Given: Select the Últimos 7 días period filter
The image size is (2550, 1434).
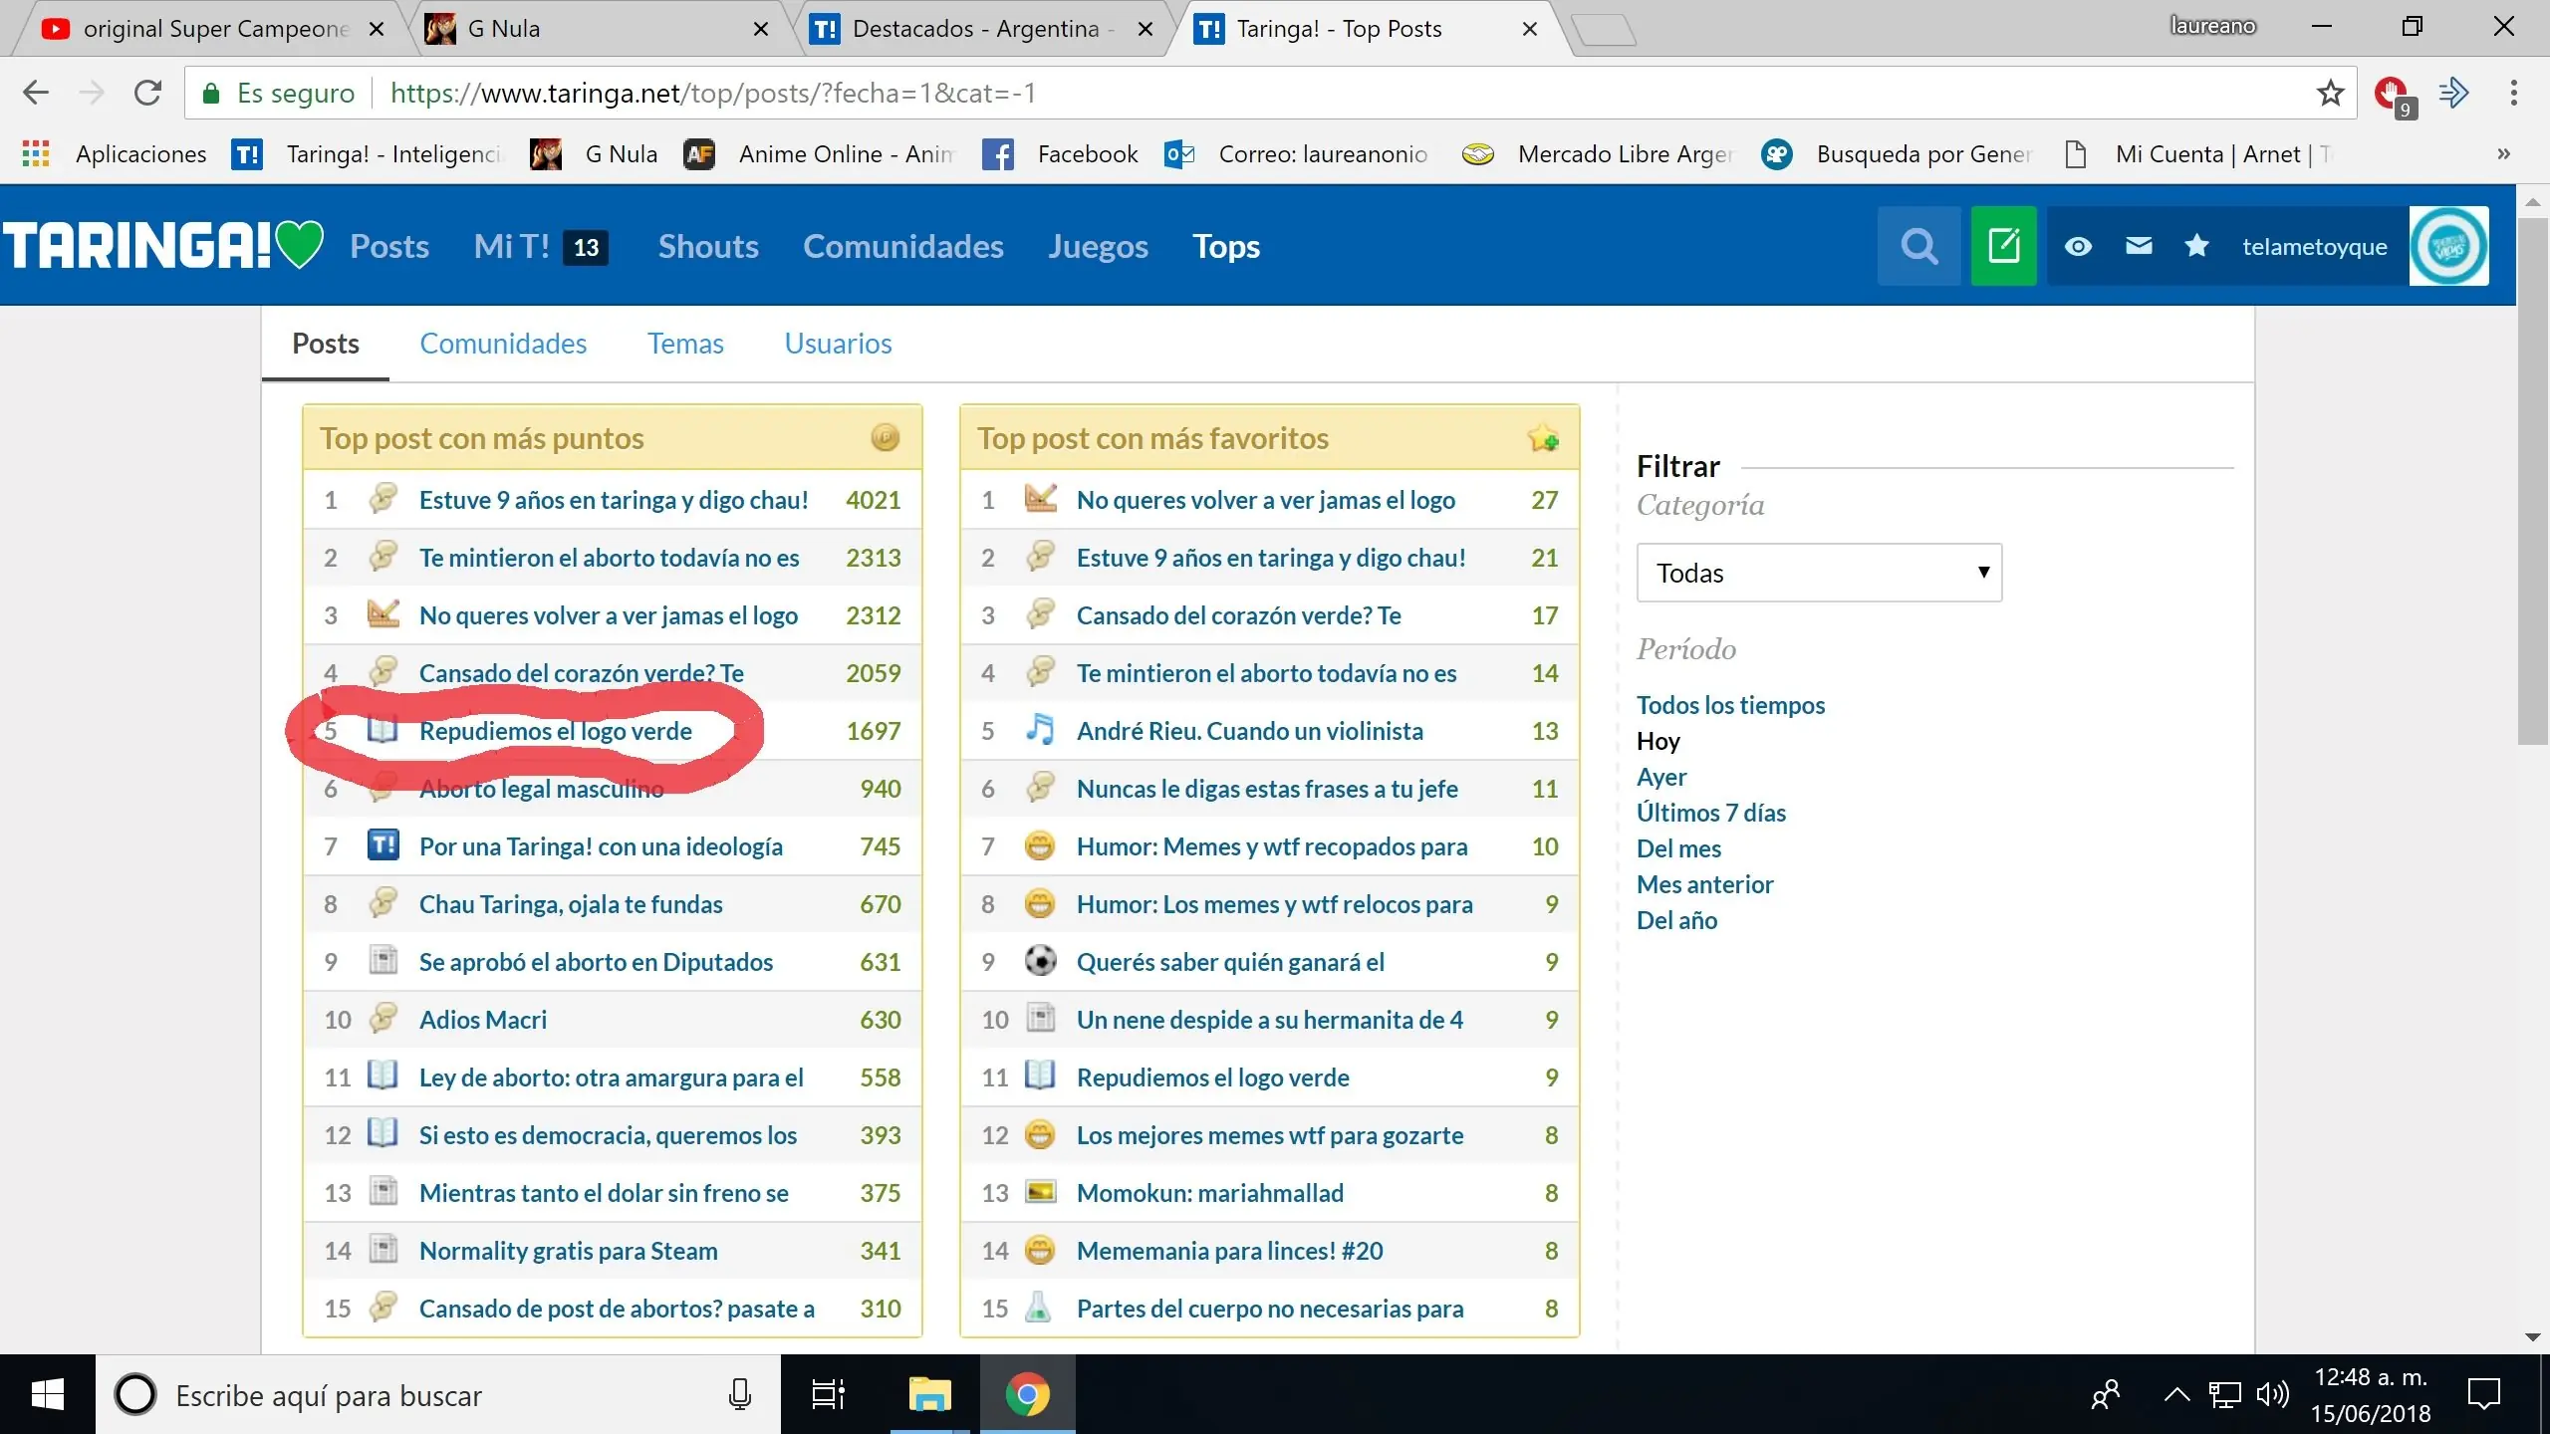Looking at the screenshot, I should pyautogui.click(x=1710, y=813).
